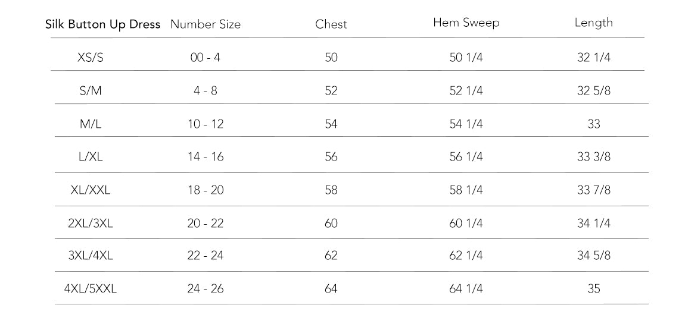Select hem sweep value 56 1/4
The image size is (685, 324).
click(466, 157)
